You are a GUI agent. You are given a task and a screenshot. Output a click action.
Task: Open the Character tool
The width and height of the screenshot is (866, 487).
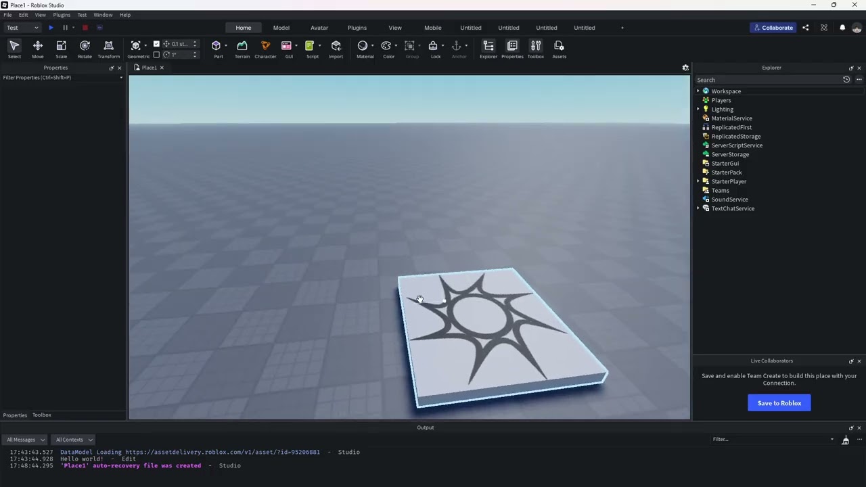(x=265, y=49)
